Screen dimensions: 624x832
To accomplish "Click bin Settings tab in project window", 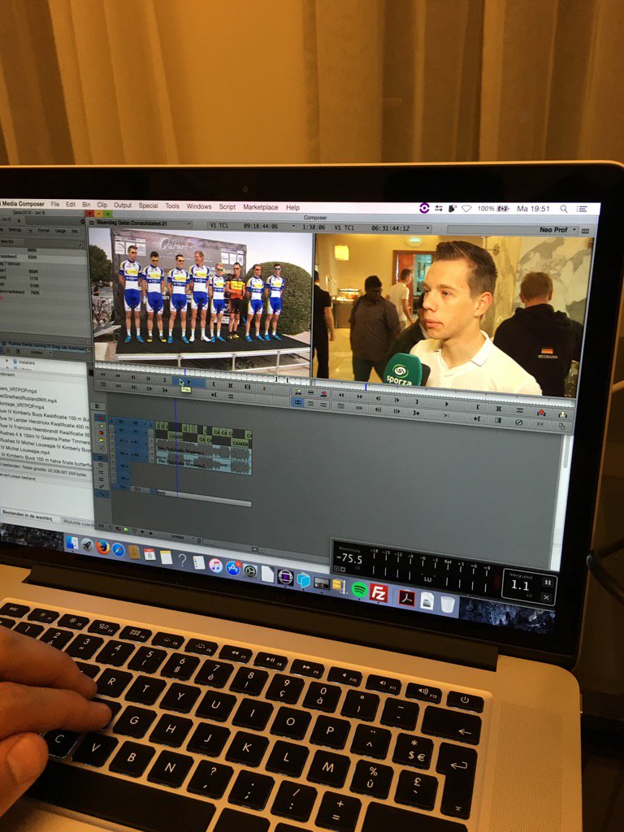I will [15, 231].
